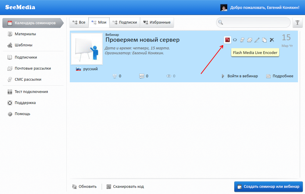305x194 pixels.
Task: Click the heart likes icon
Action: tap(115, 76)
